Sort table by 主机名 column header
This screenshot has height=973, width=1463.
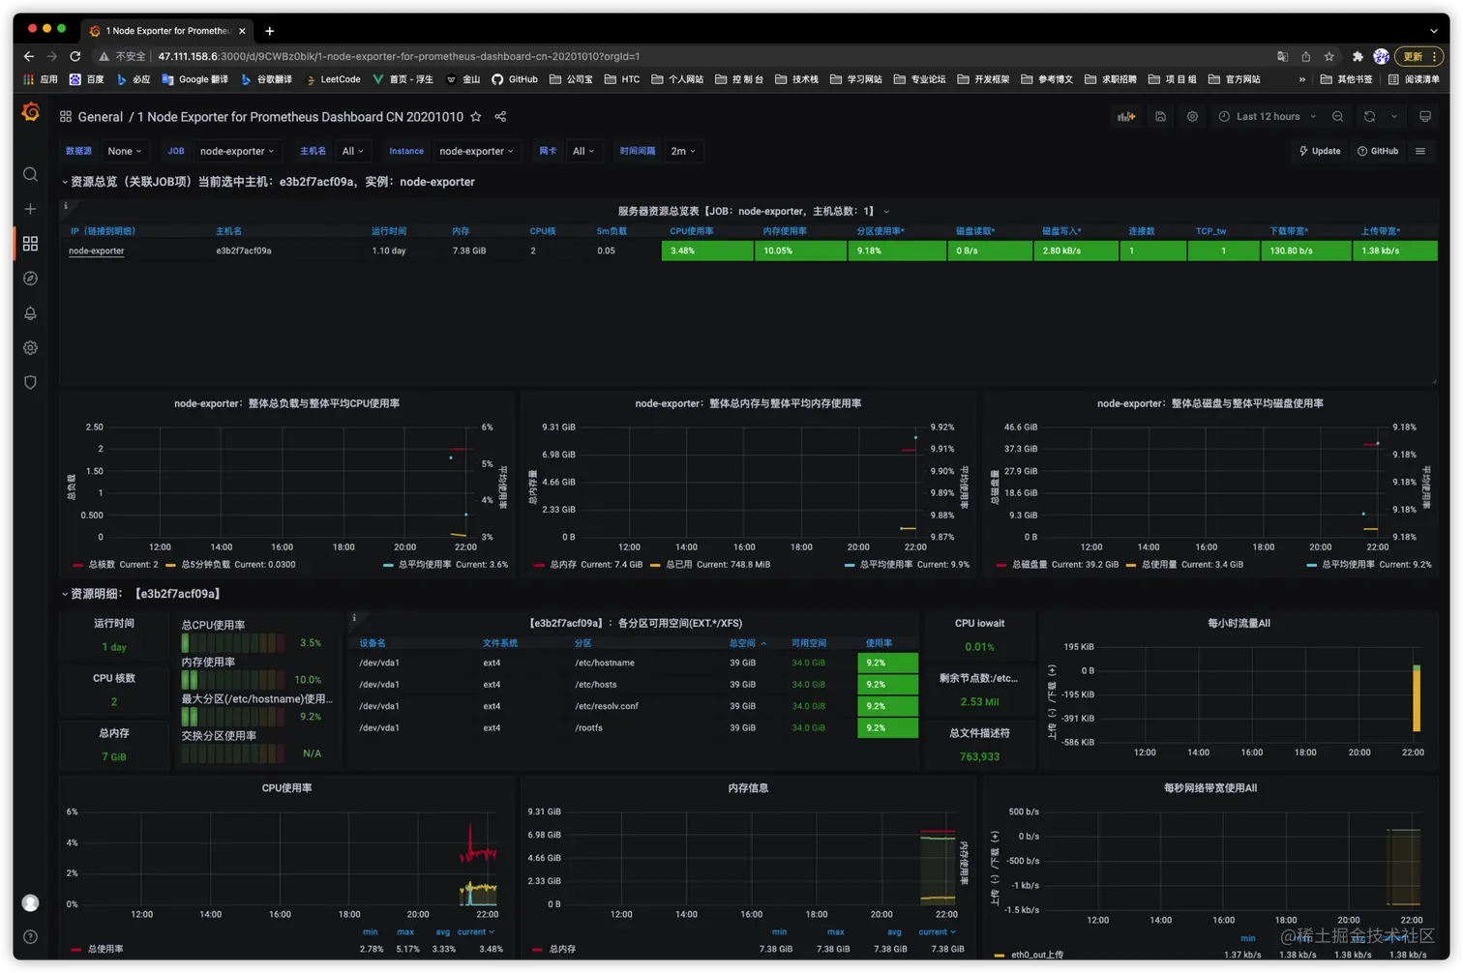pyautogui.click(x=228, y=231)
